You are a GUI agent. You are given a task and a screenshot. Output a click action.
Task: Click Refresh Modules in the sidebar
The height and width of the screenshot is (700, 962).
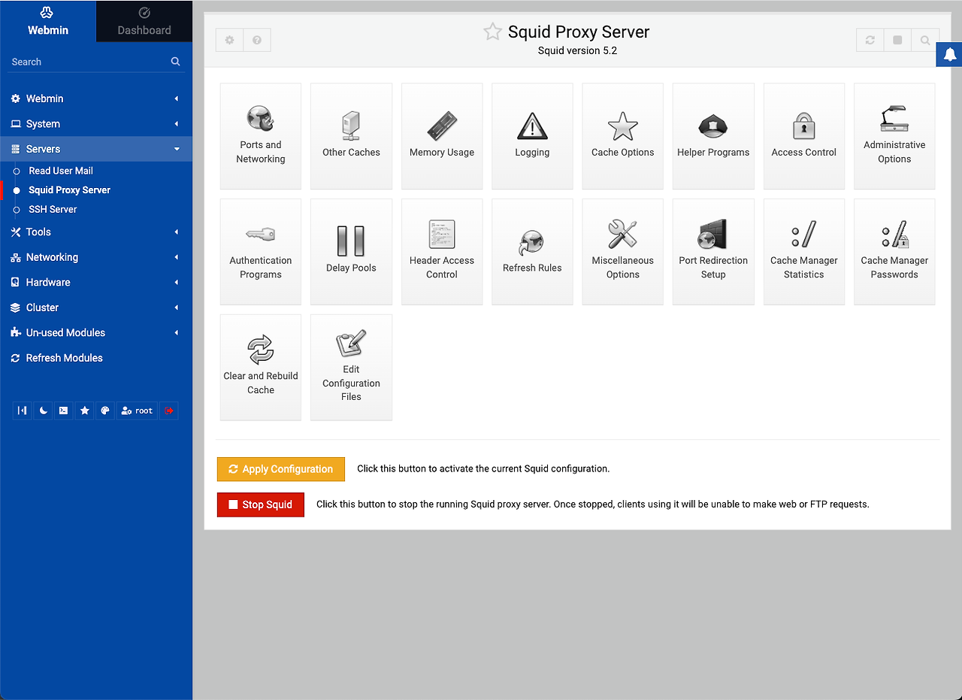click(96, 358)
